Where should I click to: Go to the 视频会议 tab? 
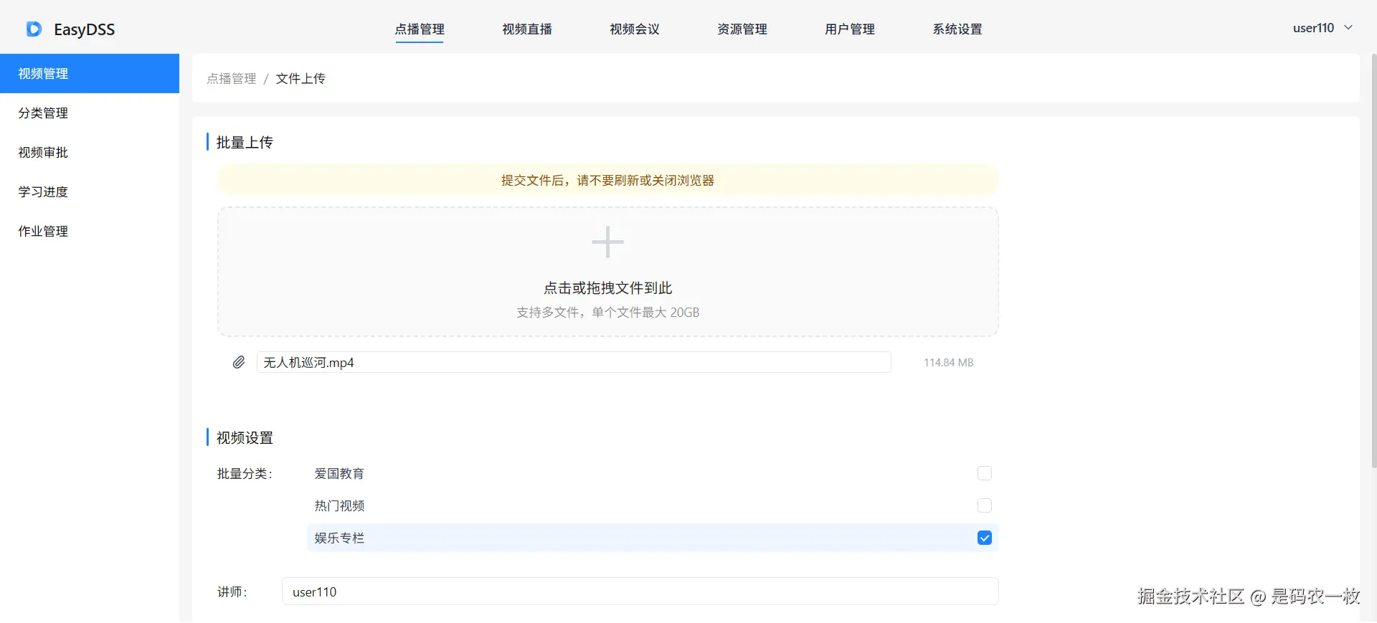pyautogui.click(x=635, y=29)
